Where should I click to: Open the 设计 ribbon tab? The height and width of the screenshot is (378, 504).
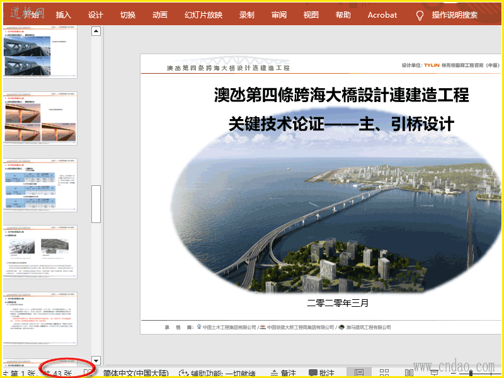click(96, 14)
